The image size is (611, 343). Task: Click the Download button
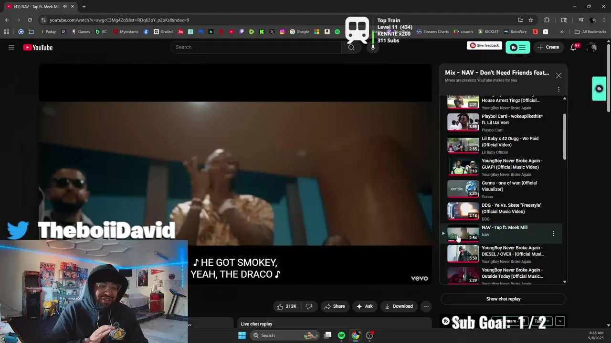coord(399,306)
